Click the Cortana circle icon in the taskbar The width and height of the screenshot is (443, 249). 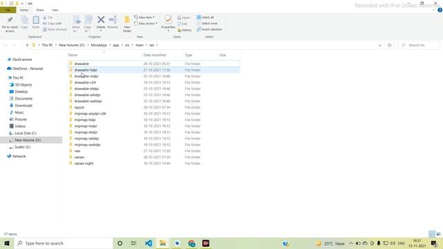coord(120,243)
